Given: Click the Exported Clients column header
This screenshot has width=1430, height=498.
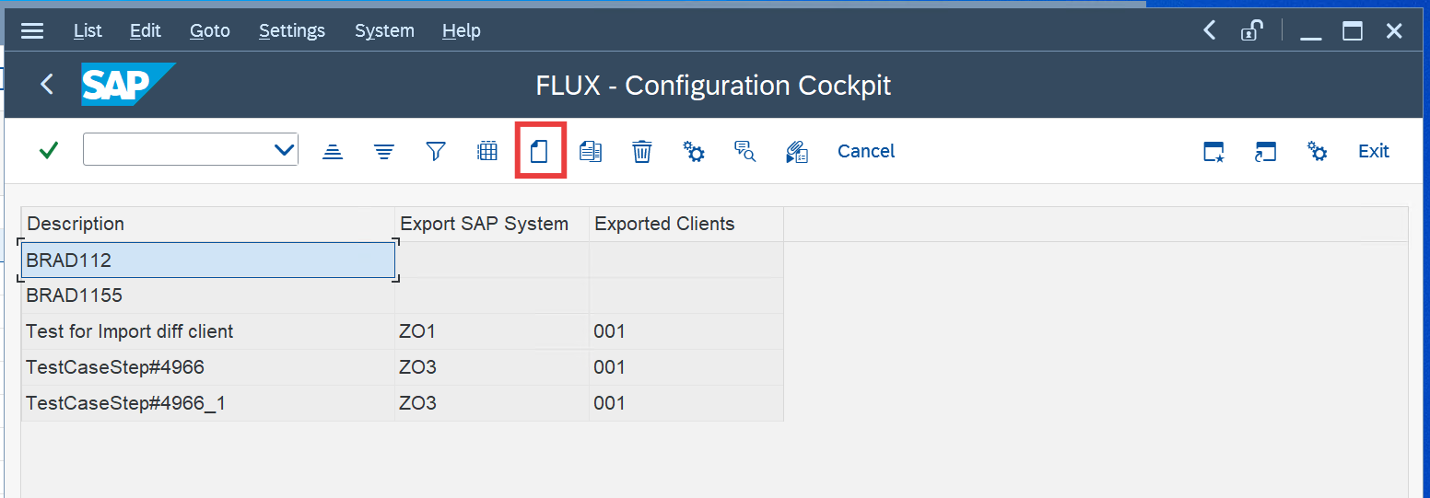Looking at the screenshot, I should pos(664,224).
